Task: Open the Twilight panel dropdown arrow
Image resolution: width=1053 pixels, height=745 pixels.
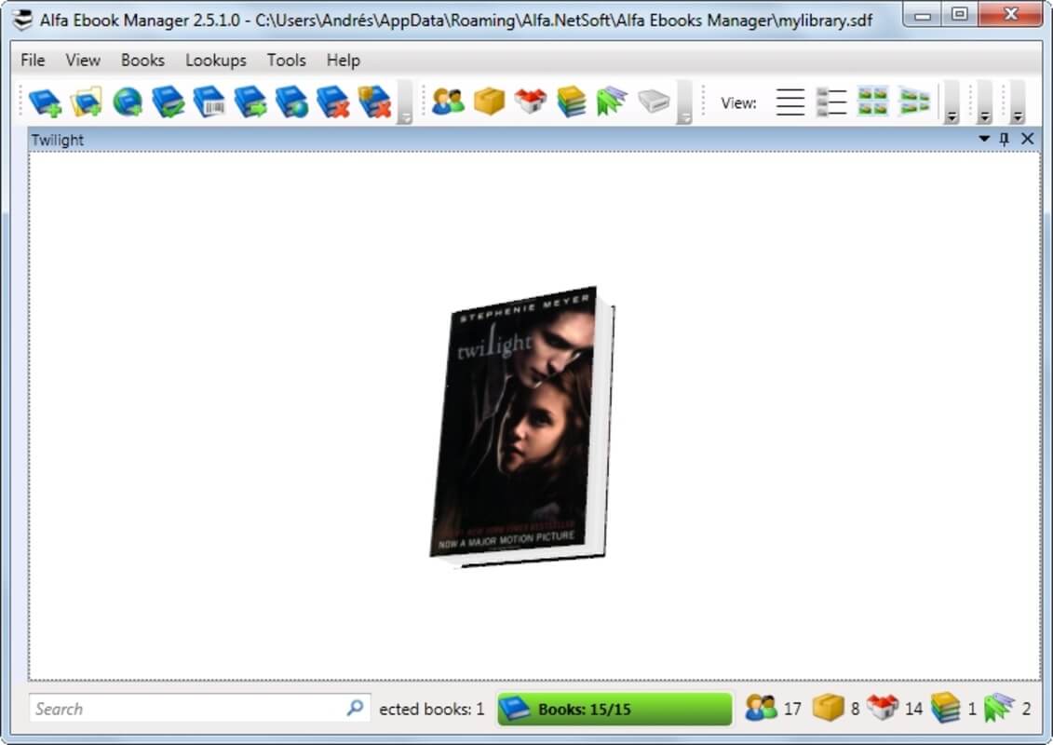Action: [984, 139]
